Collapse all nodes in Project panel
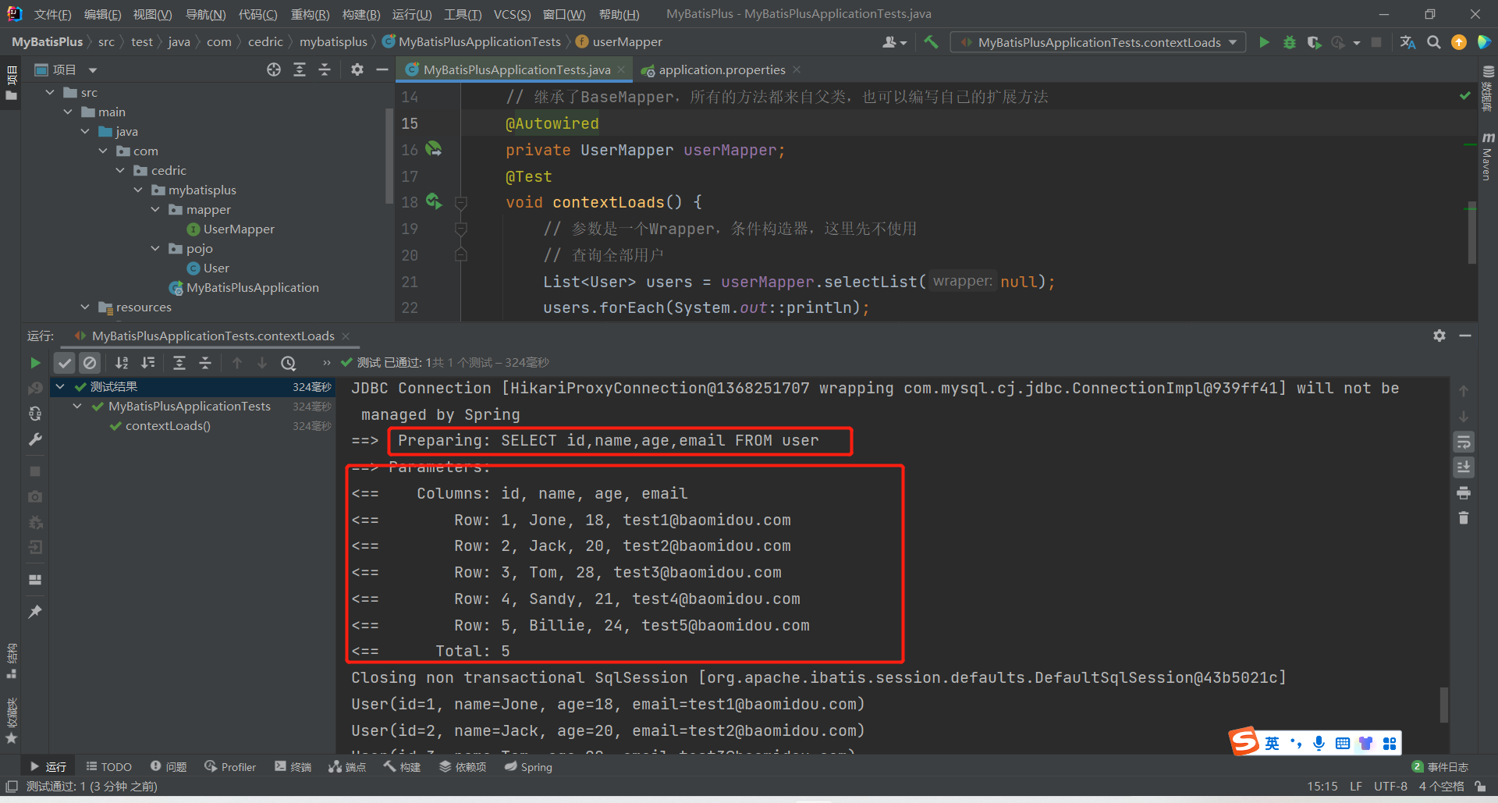The height and width of the screenshot is (803, 1498). point(325,69)
